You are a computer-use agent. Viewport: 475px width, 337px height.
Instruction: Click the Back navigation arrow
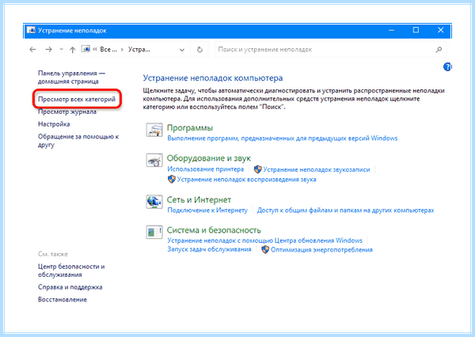32,49
